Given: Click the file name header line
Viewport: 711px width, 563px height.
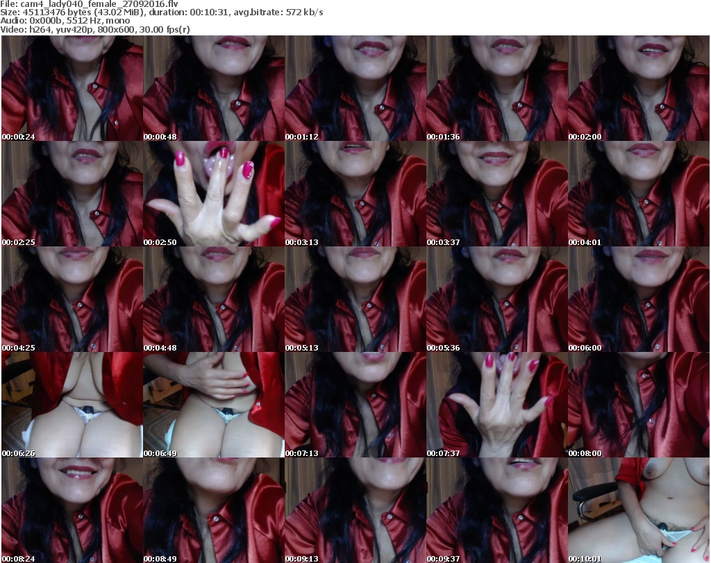Looking at the screenshot, I should pos(90,4).
